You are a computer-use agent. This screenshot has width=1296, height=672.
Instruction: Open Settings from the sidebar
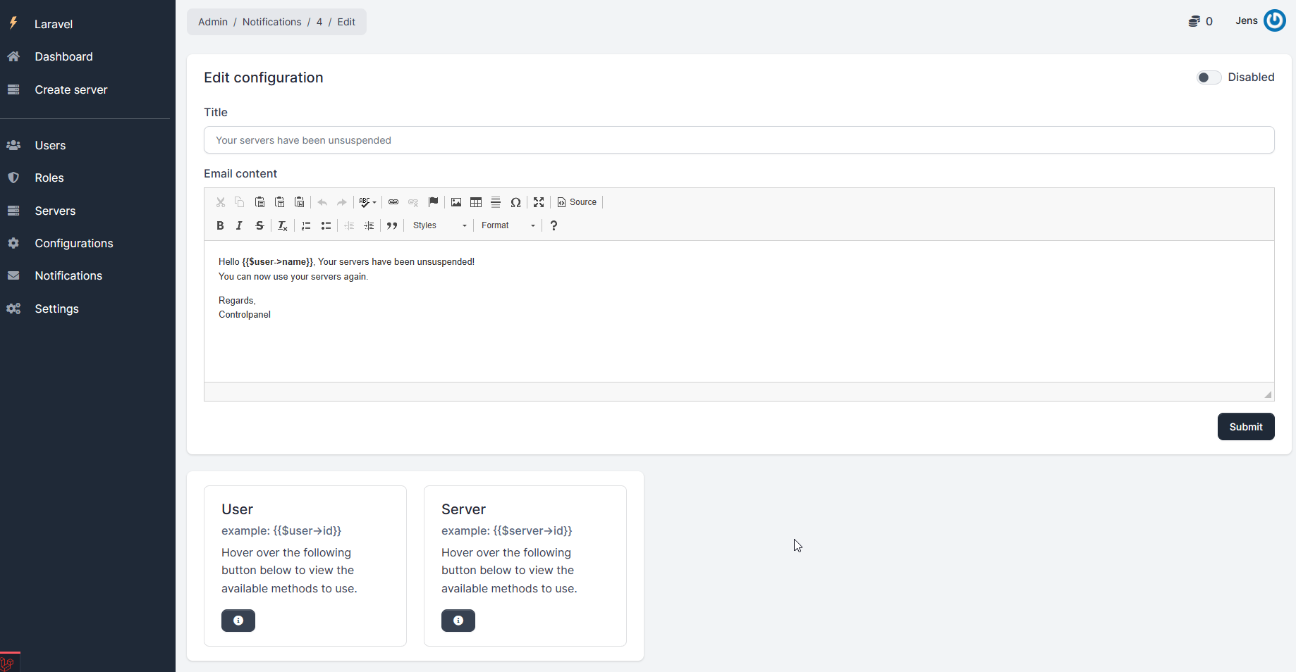pyautogui.click(x=56, y=309)
